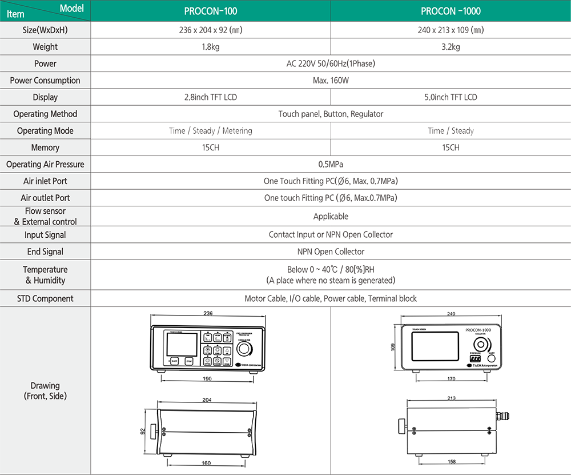The height and width of the screenshot is (475, 571).
Task: Click the Operating Method row label
Action: [45, 114]
